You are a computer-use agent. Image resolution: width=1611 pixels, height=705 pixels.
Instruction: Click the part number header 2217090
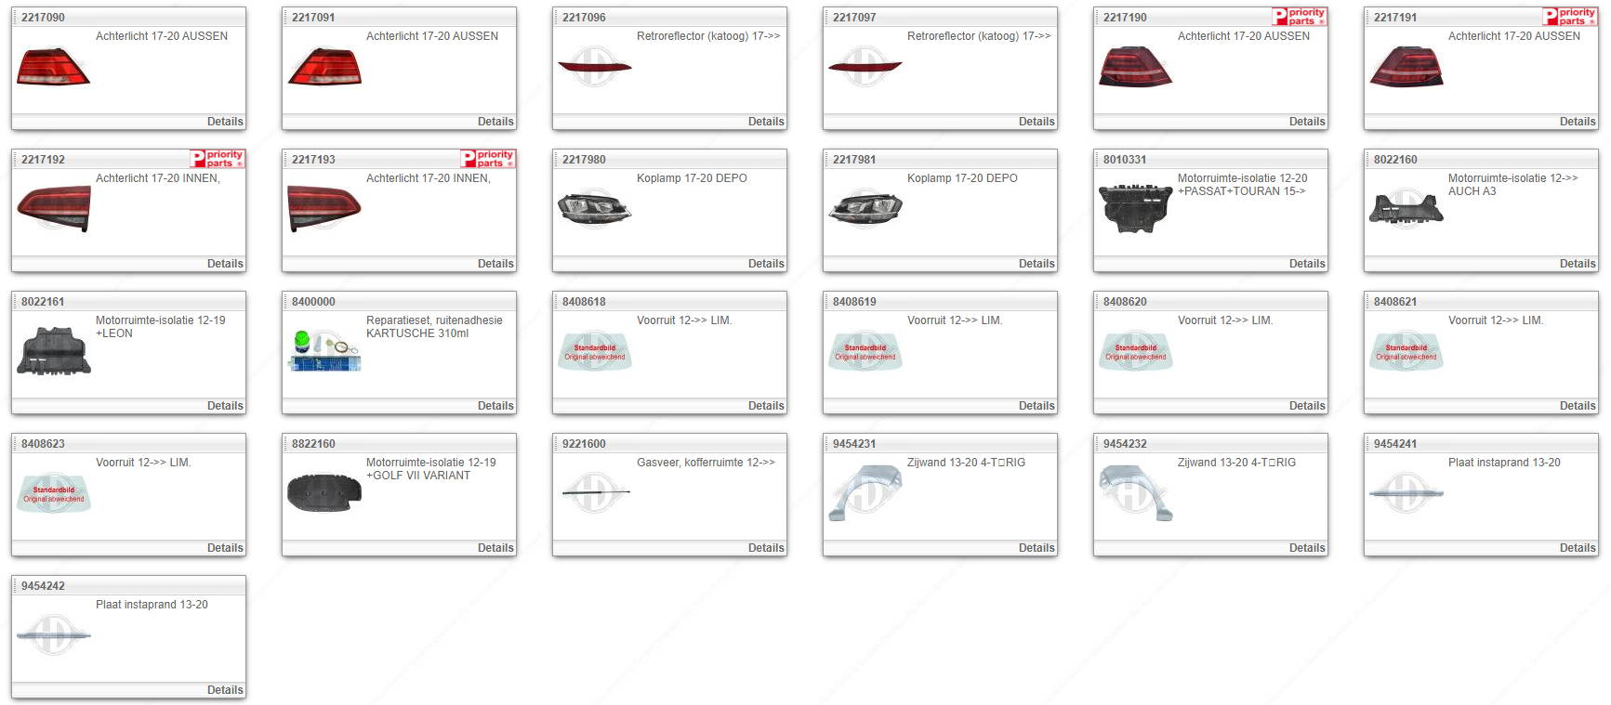[x=44, y=18]
